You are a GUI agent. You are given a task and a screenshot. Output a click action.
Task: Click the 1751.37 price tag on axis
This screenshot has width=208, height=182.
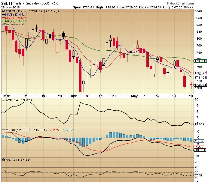[x=200, y=73]
